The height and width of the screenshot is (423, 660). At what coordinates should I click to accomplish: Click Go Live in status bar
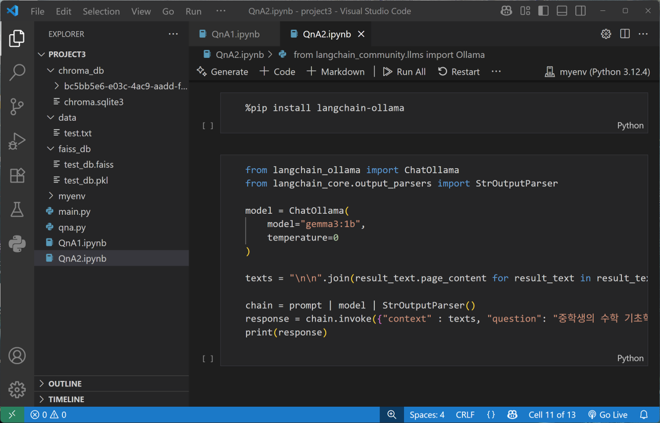(608, 414)
